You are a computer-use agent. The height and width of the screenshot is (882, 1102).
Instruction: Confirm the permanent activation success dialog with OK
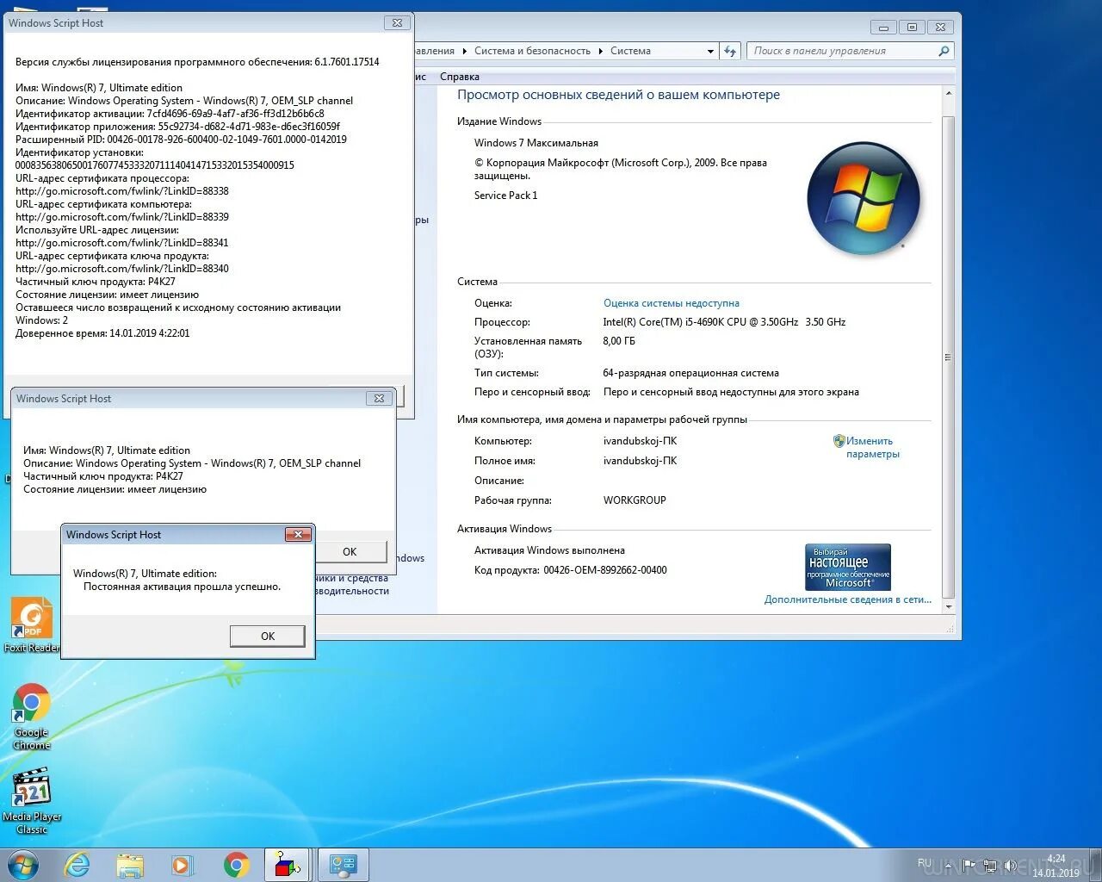(268, 636)
